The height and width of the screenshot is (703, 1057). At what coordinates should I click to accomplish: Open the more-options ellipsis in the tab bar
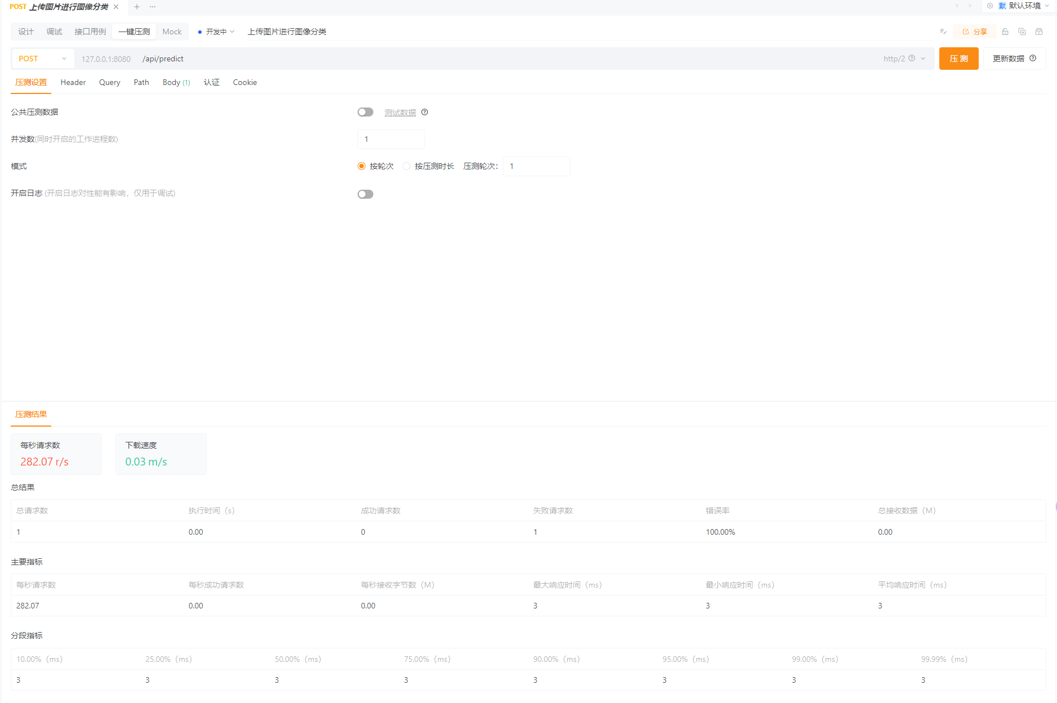click(153, 7)
